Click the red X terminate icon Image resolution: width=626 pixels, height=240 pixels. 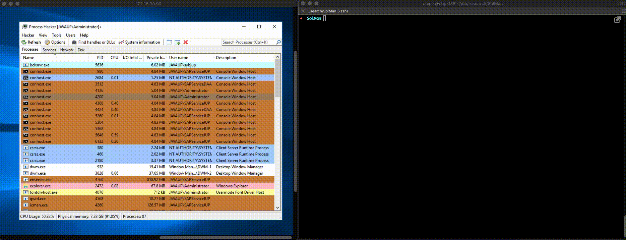[x=186, y=42]
